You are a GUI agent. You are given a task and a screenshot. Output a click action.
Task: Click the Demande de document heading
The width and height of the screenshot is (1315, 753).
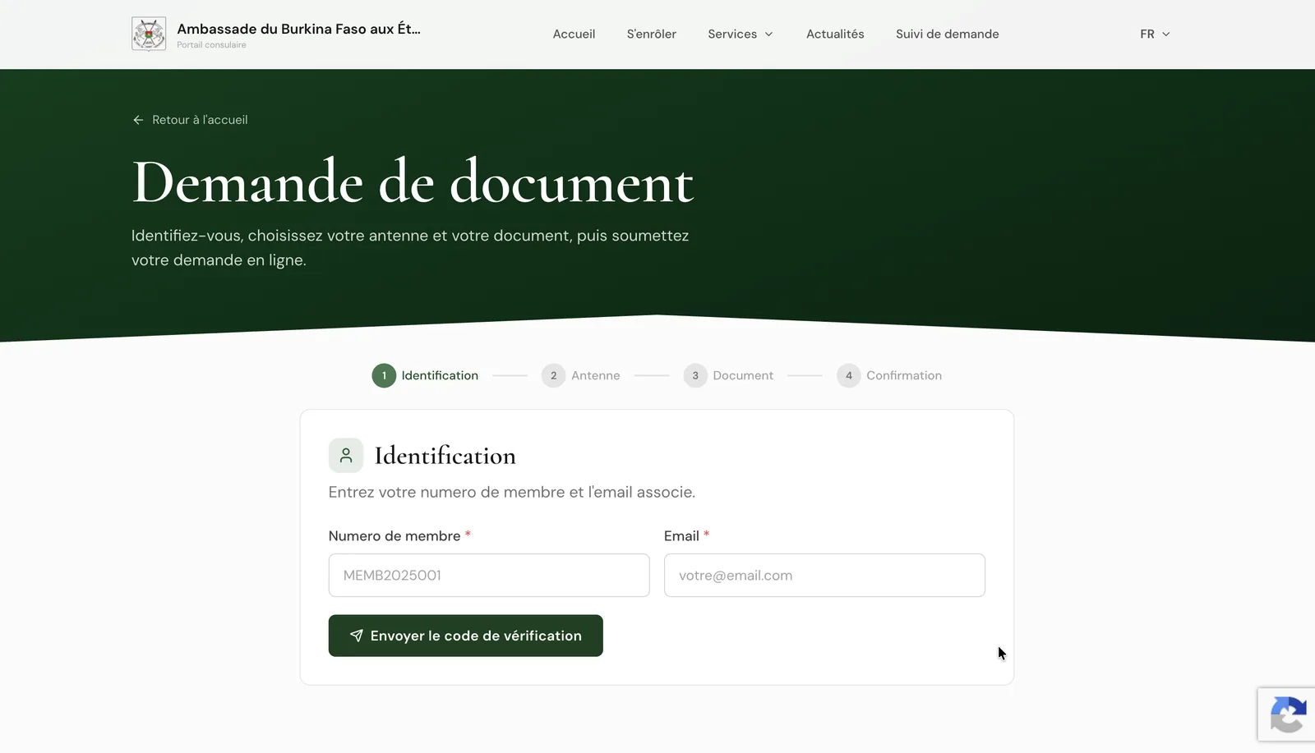(x=413, y=182)
